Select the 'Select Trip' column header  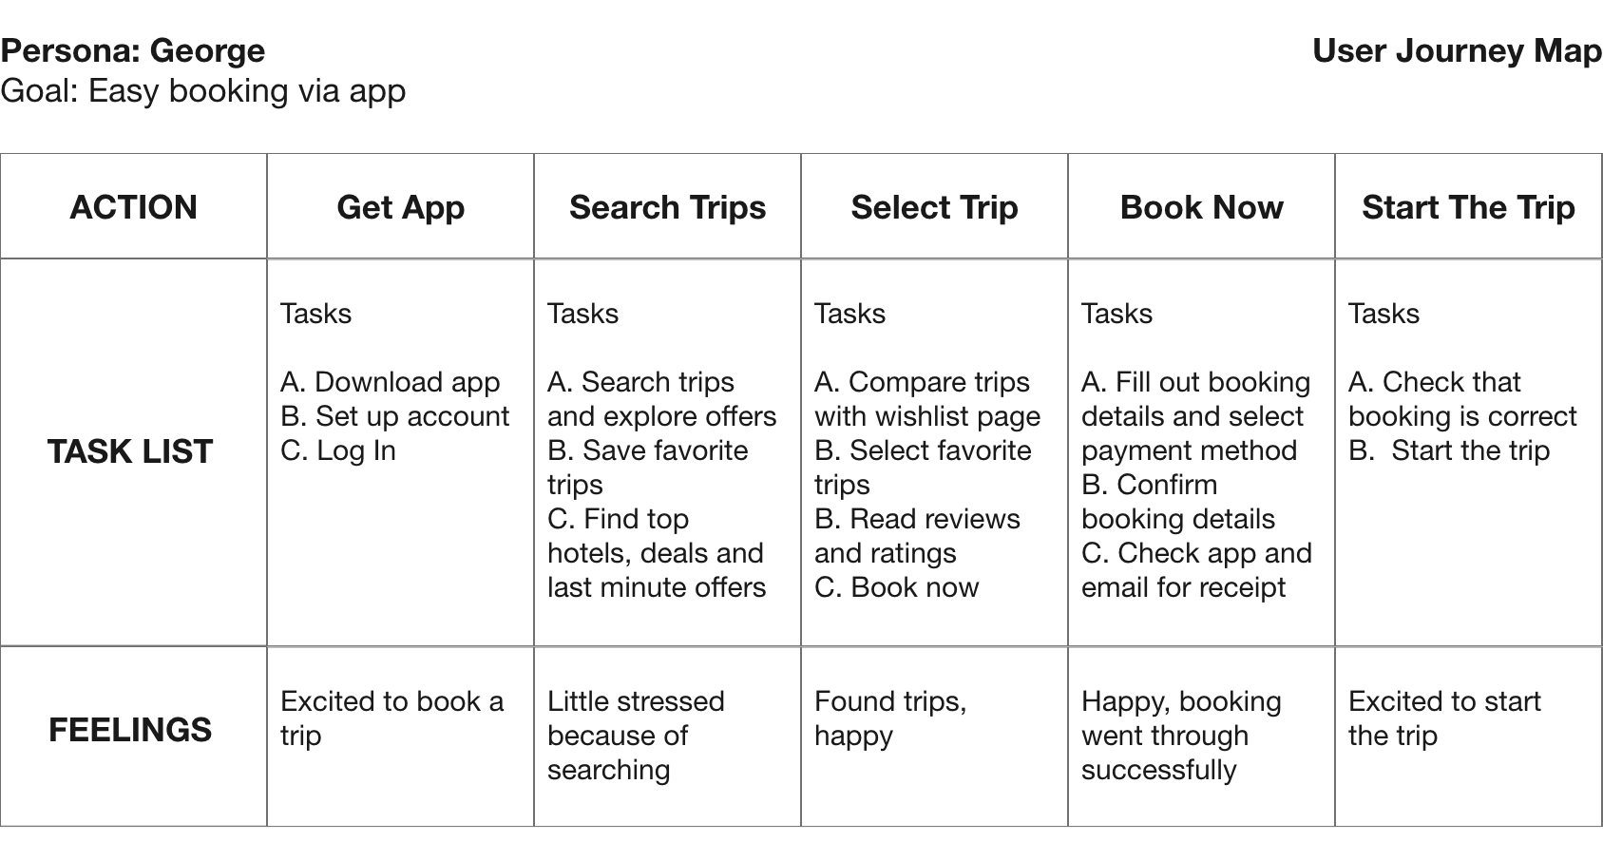pyautogui.click(x=934, y=207)
